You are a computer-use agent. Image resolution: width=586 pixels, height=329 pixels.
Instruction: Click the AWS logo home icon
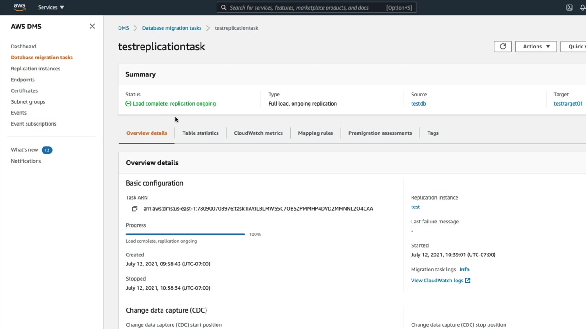point(19,7)
